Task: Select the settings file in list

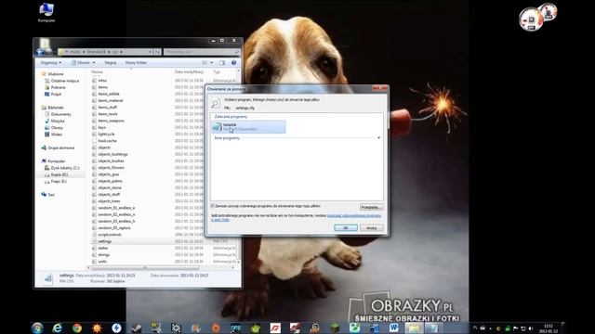Action: [x=105, y=241]
